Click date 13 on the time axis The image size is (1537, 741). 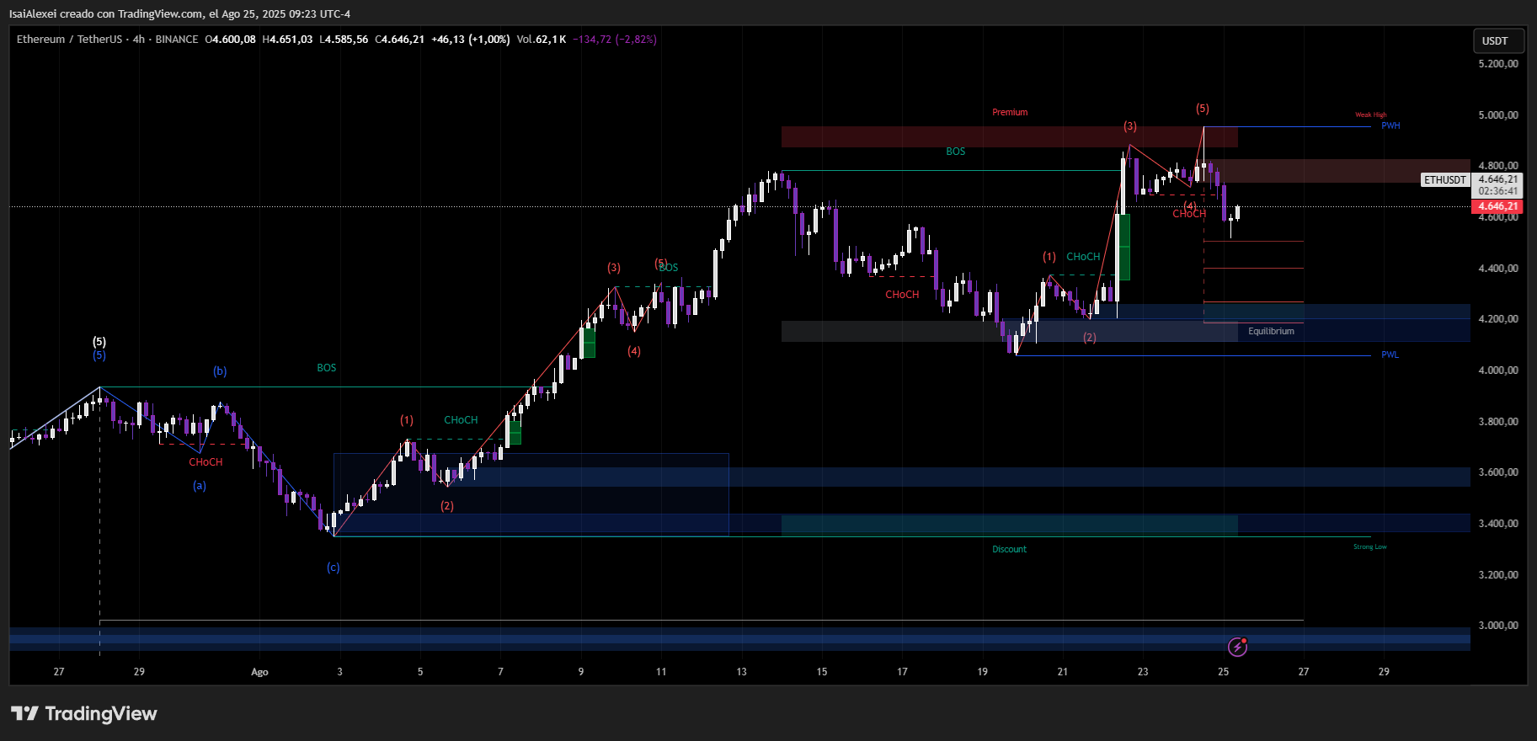point(741,672)
